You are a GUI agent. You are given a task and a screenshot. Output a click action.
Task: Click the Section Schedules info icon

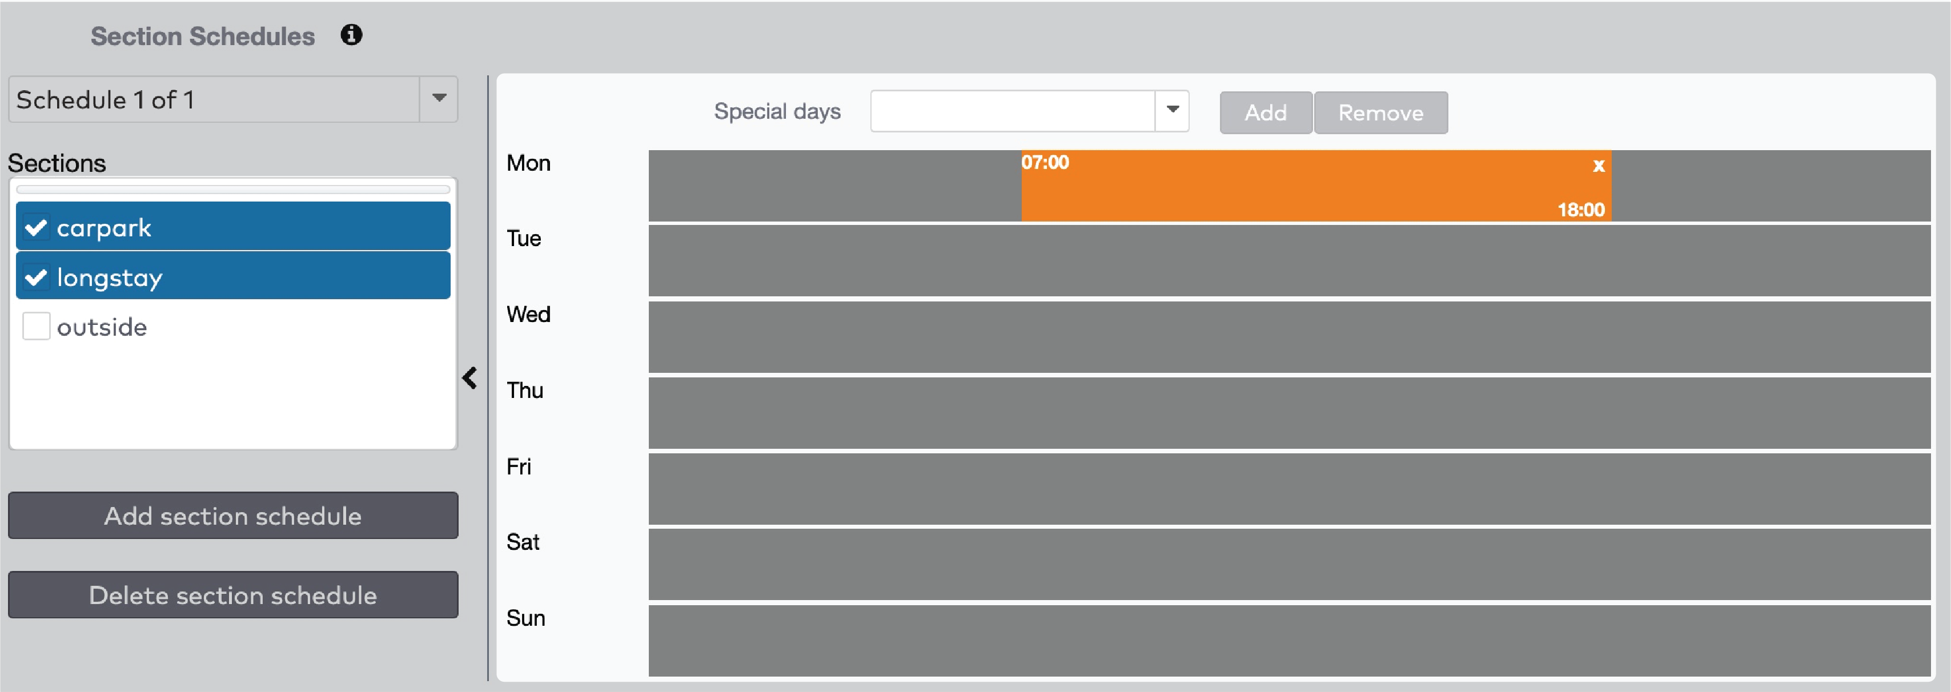click(351, 35)
